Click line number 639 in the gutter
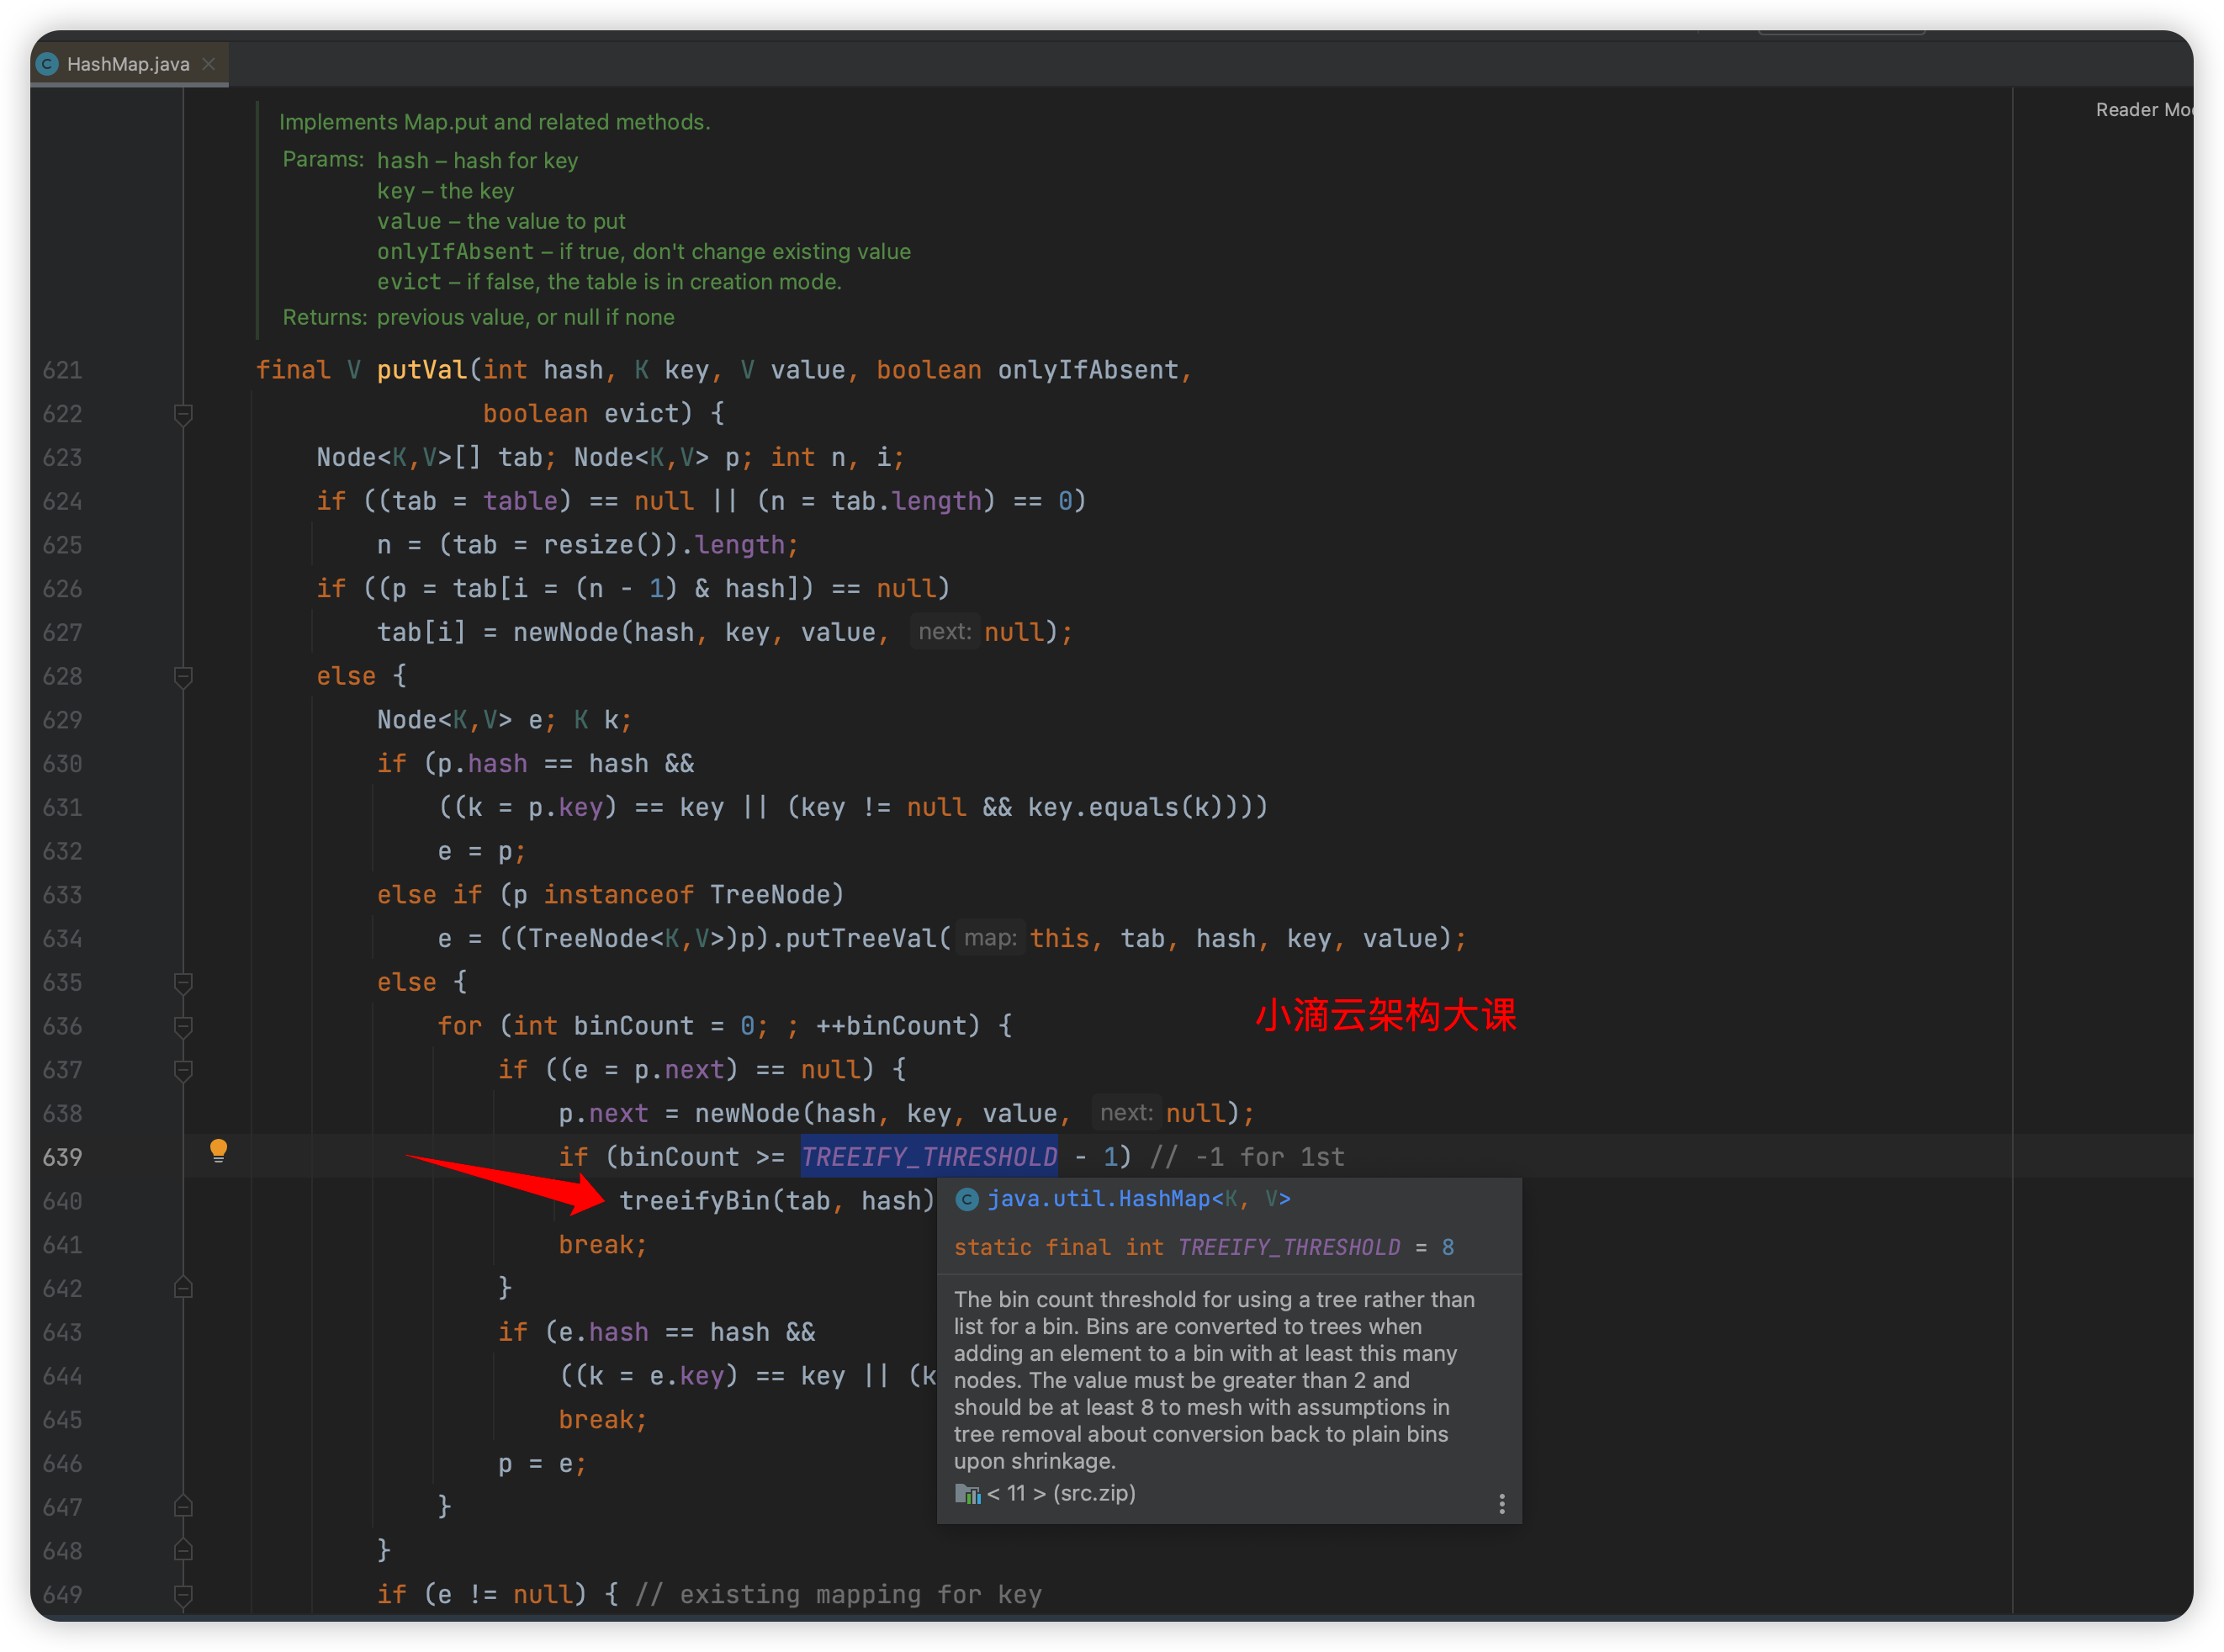Screen dimensions: 2224x1652 click(62, 1157)
